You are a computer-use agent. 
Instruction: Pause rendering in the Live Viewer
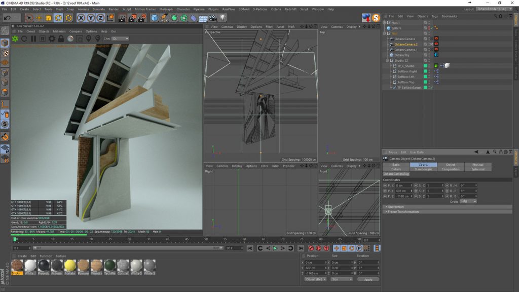tap(33, 39)
